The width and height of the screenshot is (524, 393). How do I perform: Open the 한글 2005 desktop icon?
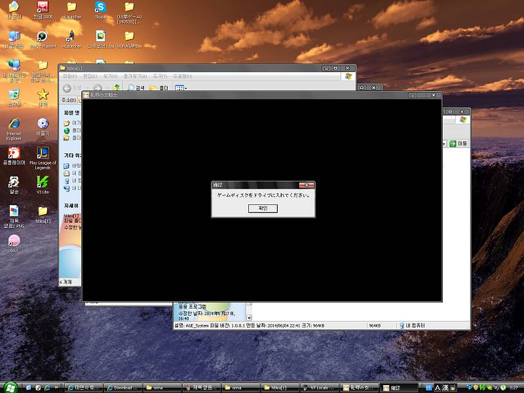click(43, 8)
